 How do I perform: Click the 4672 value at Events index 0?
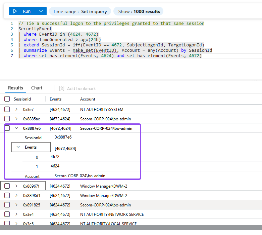click(x=55, y=157)
